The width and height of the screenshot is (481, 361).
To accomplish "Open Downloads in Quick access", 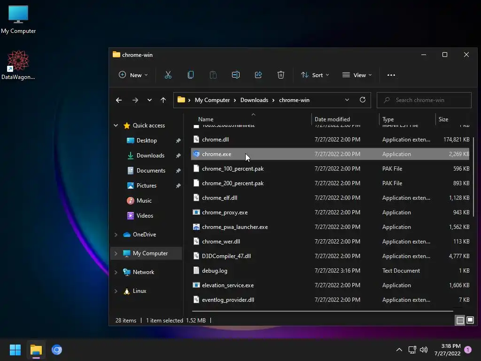I will [150, 156].
